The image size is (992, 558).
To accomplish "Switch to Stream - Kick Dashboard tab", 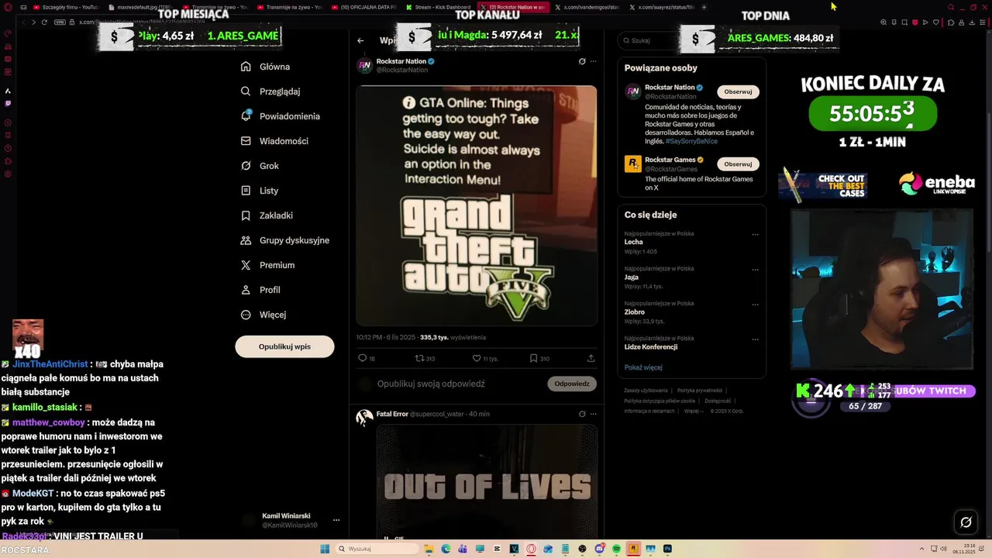I will (x=438, y=7).
